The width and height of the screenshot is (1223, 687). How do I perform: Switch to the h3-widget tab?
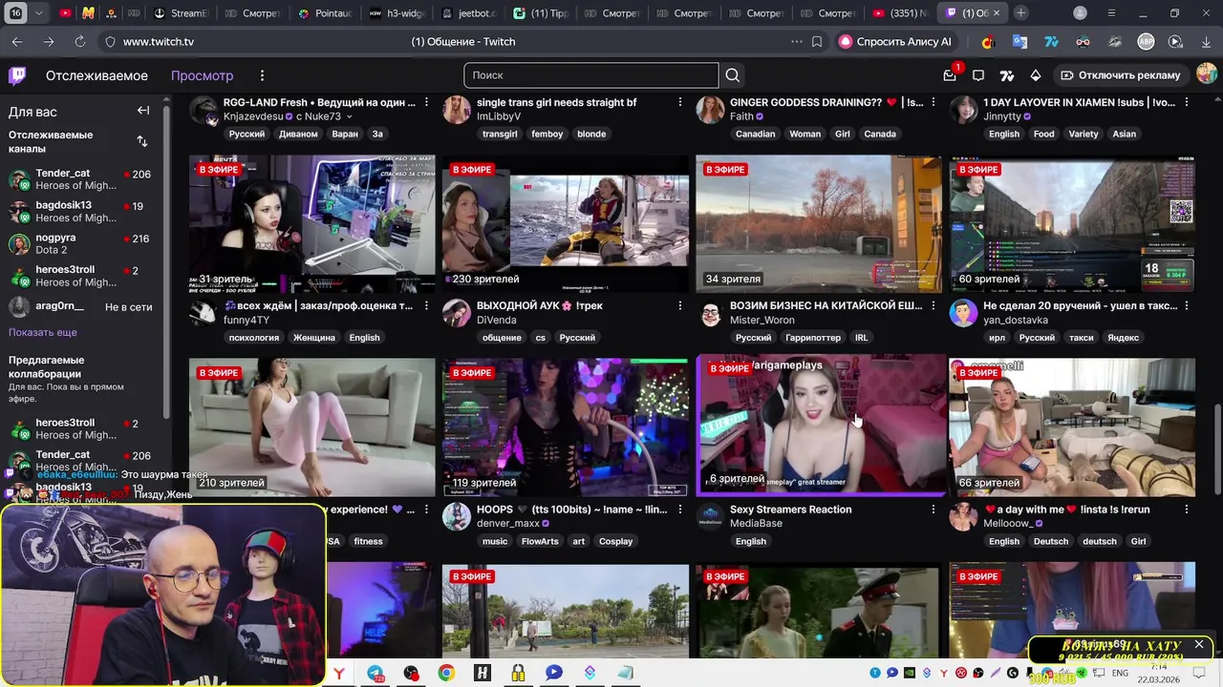397,13
